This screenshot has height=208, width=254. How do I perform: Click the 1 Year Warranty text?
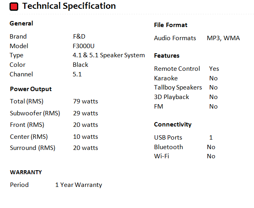click(79, 185)
